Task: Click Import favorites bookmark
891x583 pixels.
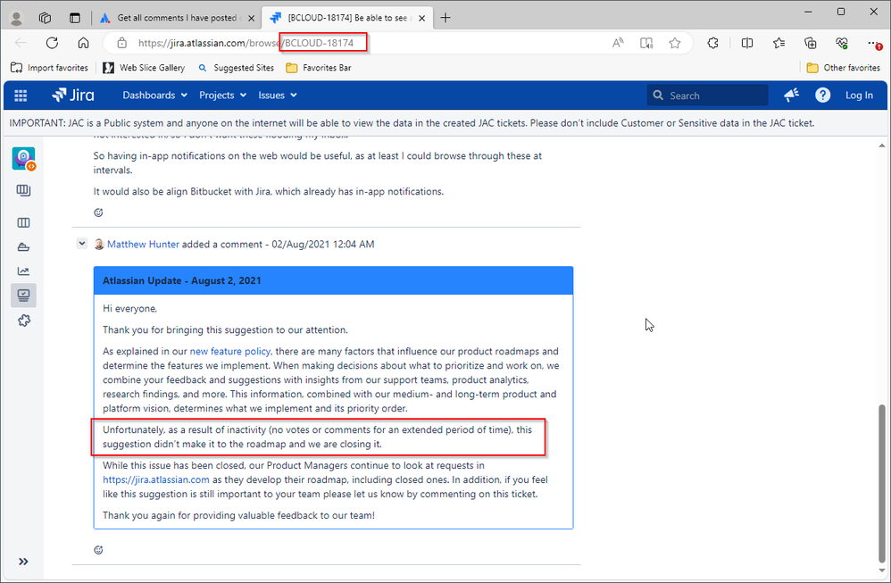Action: pyautogui.click(x=49, y=68)
